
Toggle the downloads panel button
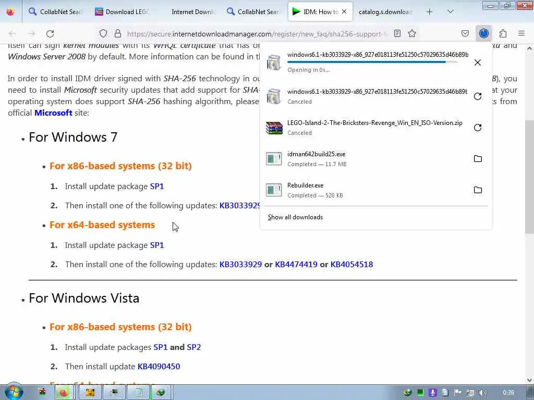pos(483,33)
